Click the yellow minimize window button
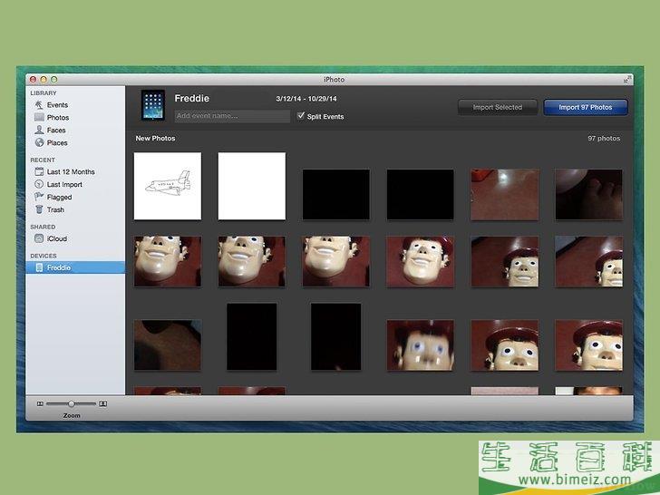The height and width of the screenshot is (495, 660). tap(44, 79)
